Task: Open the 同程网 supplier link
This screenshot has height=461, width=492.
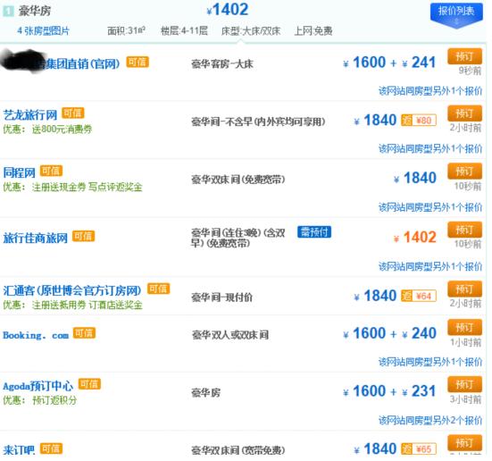Action: (x=19, y=172)
